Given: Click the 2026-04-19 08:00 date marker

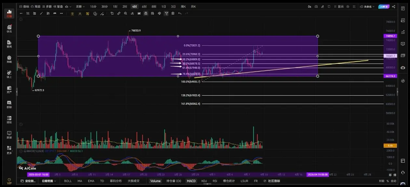Looking at the screenshot, I should pos(318,174).
